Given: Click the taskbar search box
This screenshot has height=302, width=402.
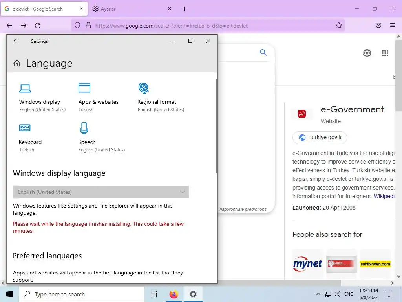Looking at the screenshot, I should click(x=82, y=294).
